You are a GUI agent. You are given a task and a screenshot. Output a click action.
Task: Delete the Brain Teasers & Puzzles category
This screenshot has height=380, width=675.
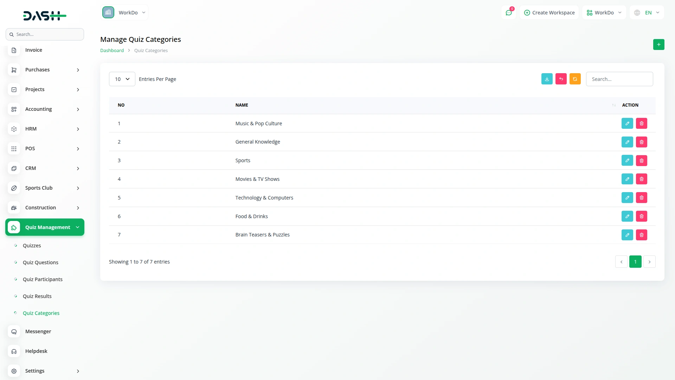[x=641, y=235]
